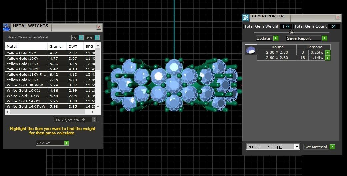Click the Grams column header
The height and width of the screenshot is (176, 347).
57,46
